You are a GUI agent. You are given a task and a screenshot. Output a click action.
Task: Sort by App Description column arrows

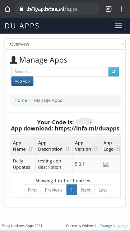click(68, 149)
